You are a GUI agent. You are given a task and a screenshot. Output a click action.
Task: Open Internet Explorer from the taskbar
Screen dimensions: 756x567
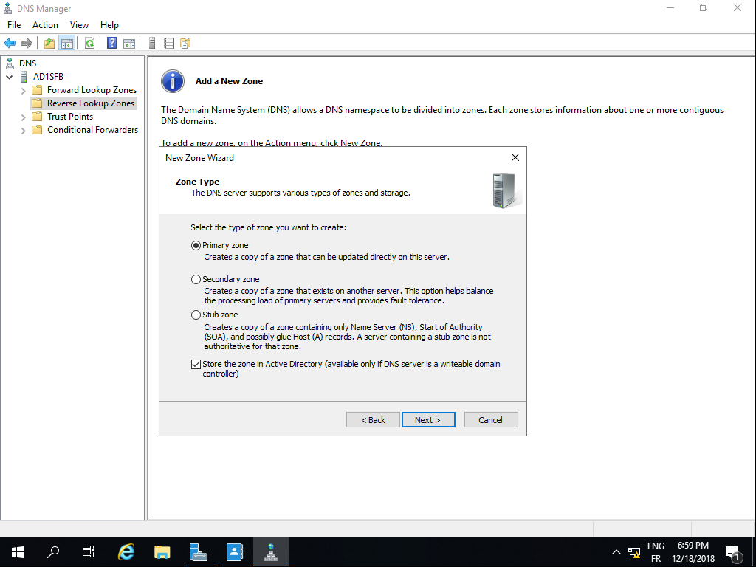click(x=126, y=551)
